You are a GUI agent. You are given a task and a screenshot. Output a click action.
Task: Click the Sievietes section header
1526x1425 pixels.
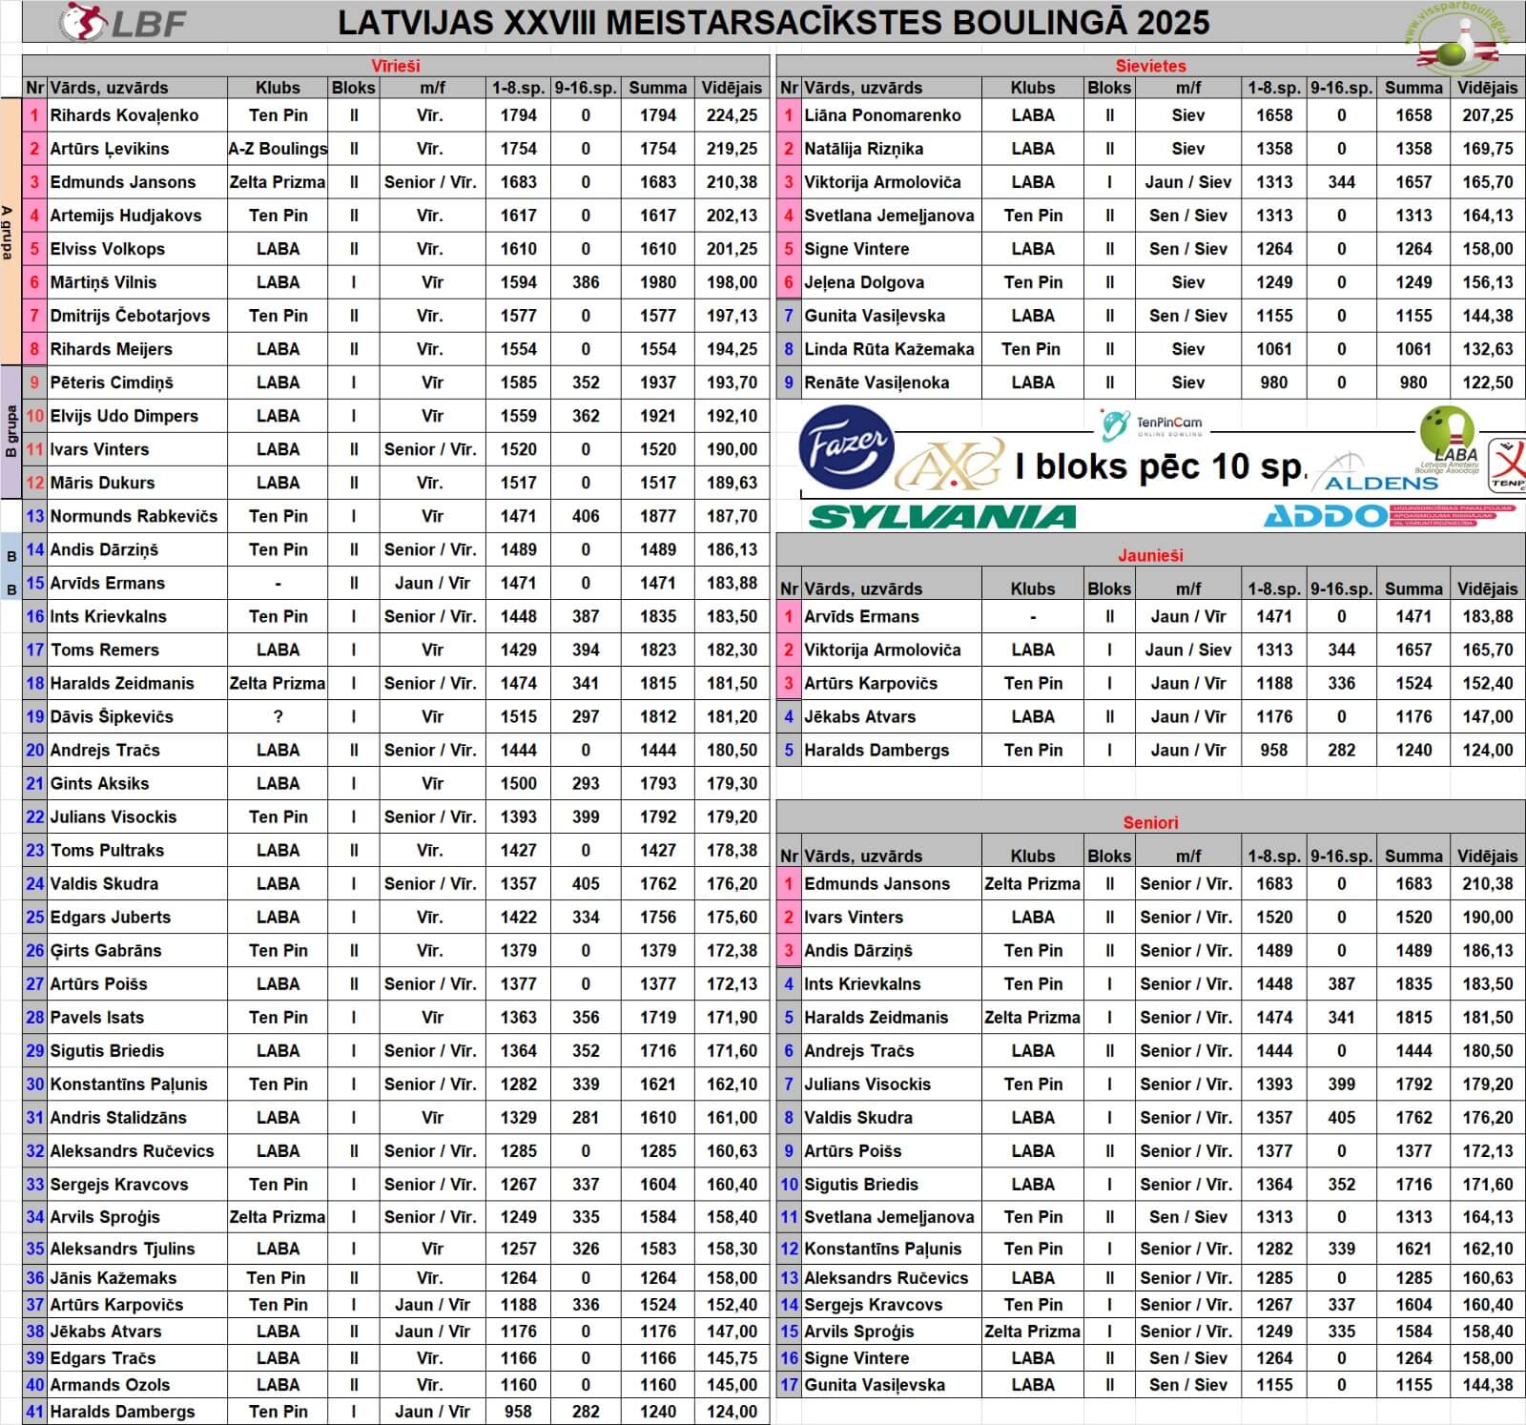click(1151, 66)
